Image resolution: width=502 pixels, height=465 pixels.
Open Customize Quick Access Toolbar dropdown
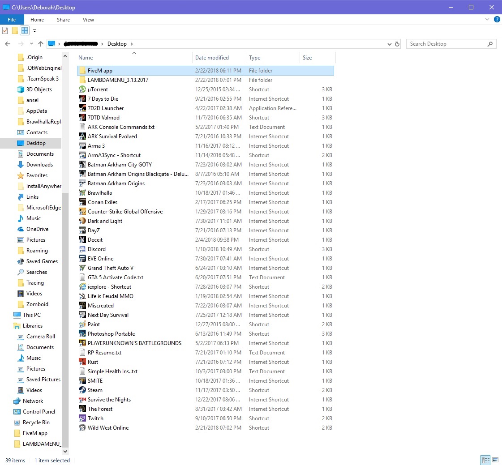pos(34,31)
